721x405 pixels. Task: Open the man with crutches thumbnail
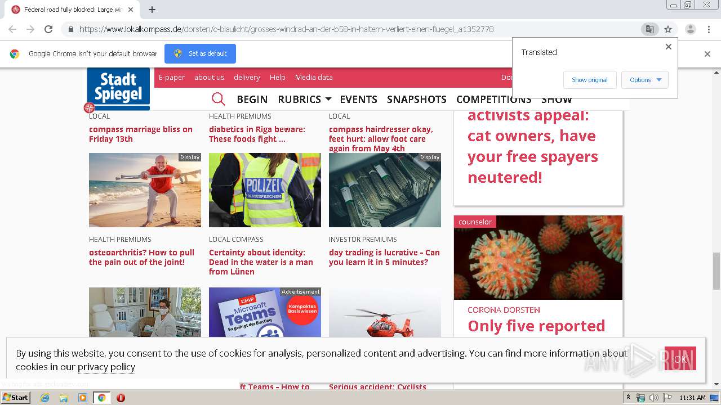[145, 190]
